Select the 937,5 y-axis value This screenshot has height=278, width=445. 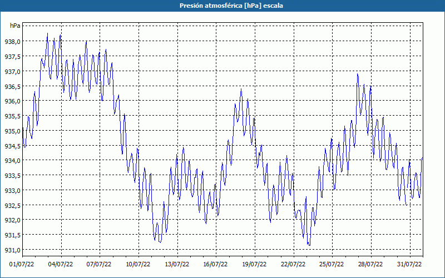(12, 57)
